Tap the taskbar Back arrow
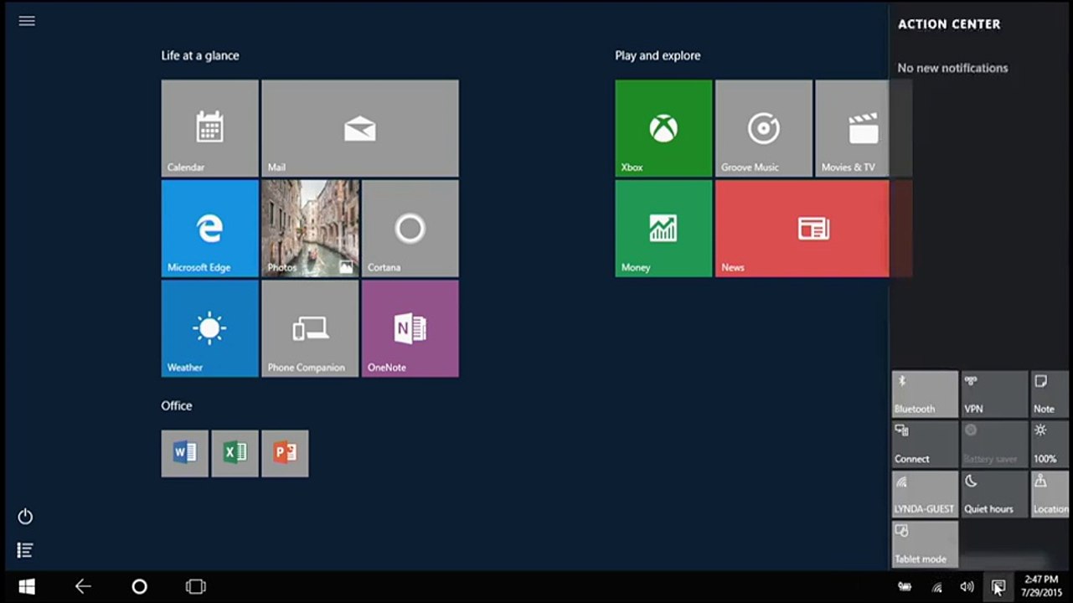The image size is (1073, 603). coord(83,587)
